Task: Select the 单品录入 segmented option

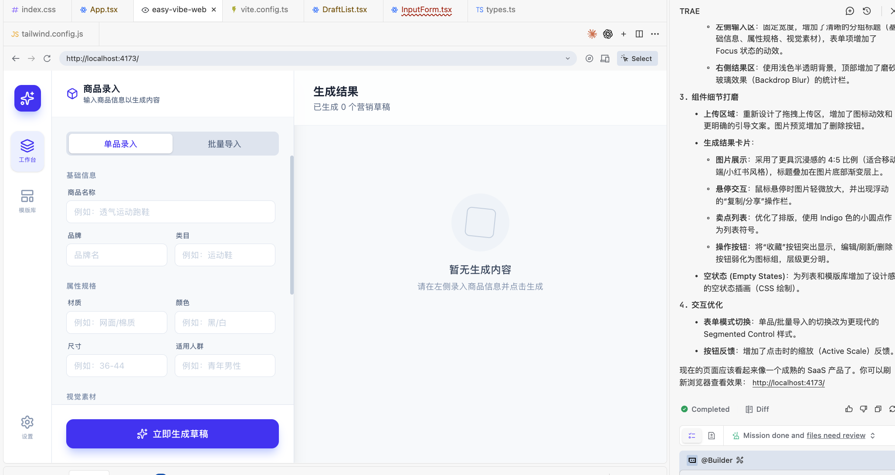Action: [121, 144]
